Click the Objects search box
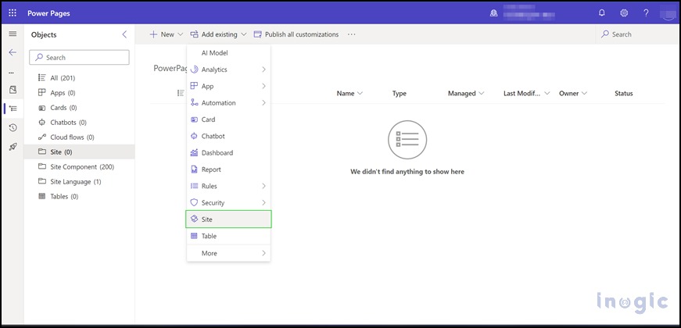 point(79,57)
